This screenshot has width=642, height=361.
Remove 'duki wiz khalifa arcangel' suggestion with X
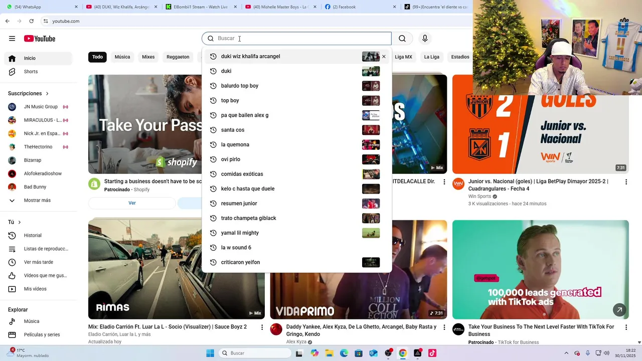click(384, 57)
